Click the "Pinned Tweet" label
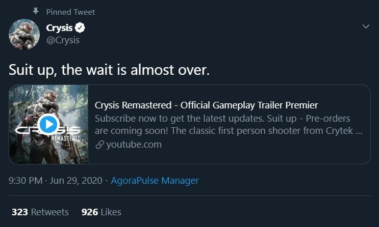This screenshot has width=379, height=227. (70, 12)
